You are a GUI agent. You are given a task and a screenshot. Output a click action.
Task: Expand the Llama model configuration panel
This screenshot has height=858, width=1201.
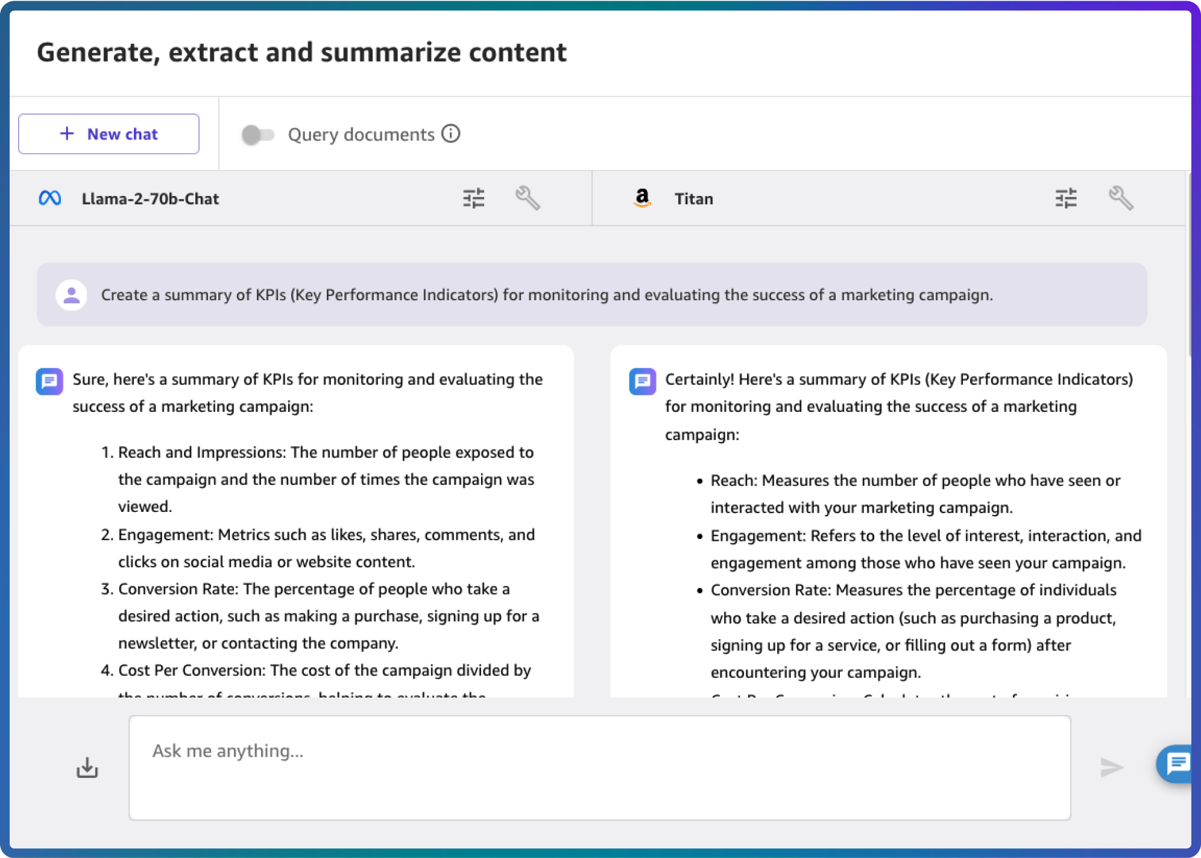[473, 198]
